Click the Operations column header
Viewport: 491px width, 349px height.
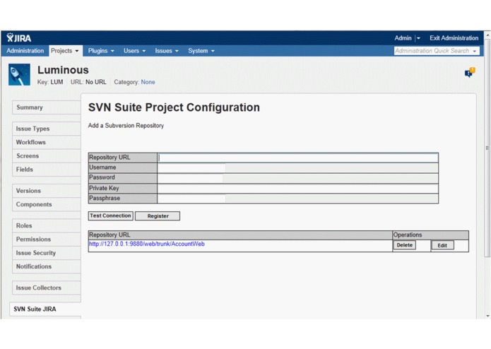point(430,235)
